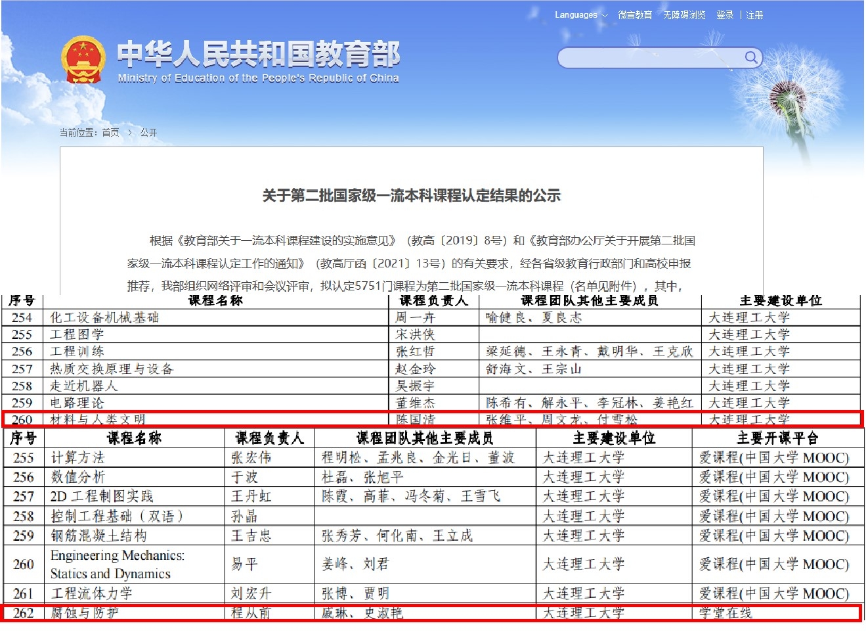
Task: Click the 主要开课平台 column header
Action: [x=777, y=438]
